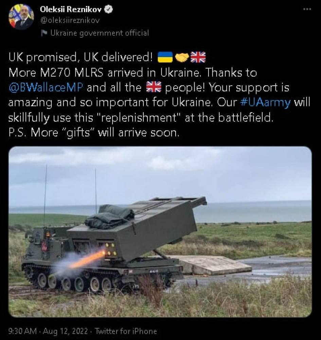Click the UK flag emoji before "people!"
The width and height of the screenshot is (321, 340).
pyautogui.click(x=153, y=87)
